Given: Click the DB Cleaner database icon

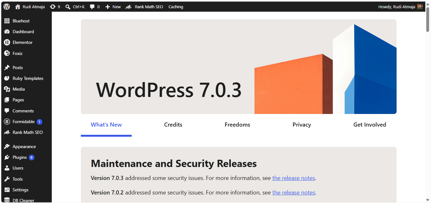Looking at the screenshot, I should 7,200.
